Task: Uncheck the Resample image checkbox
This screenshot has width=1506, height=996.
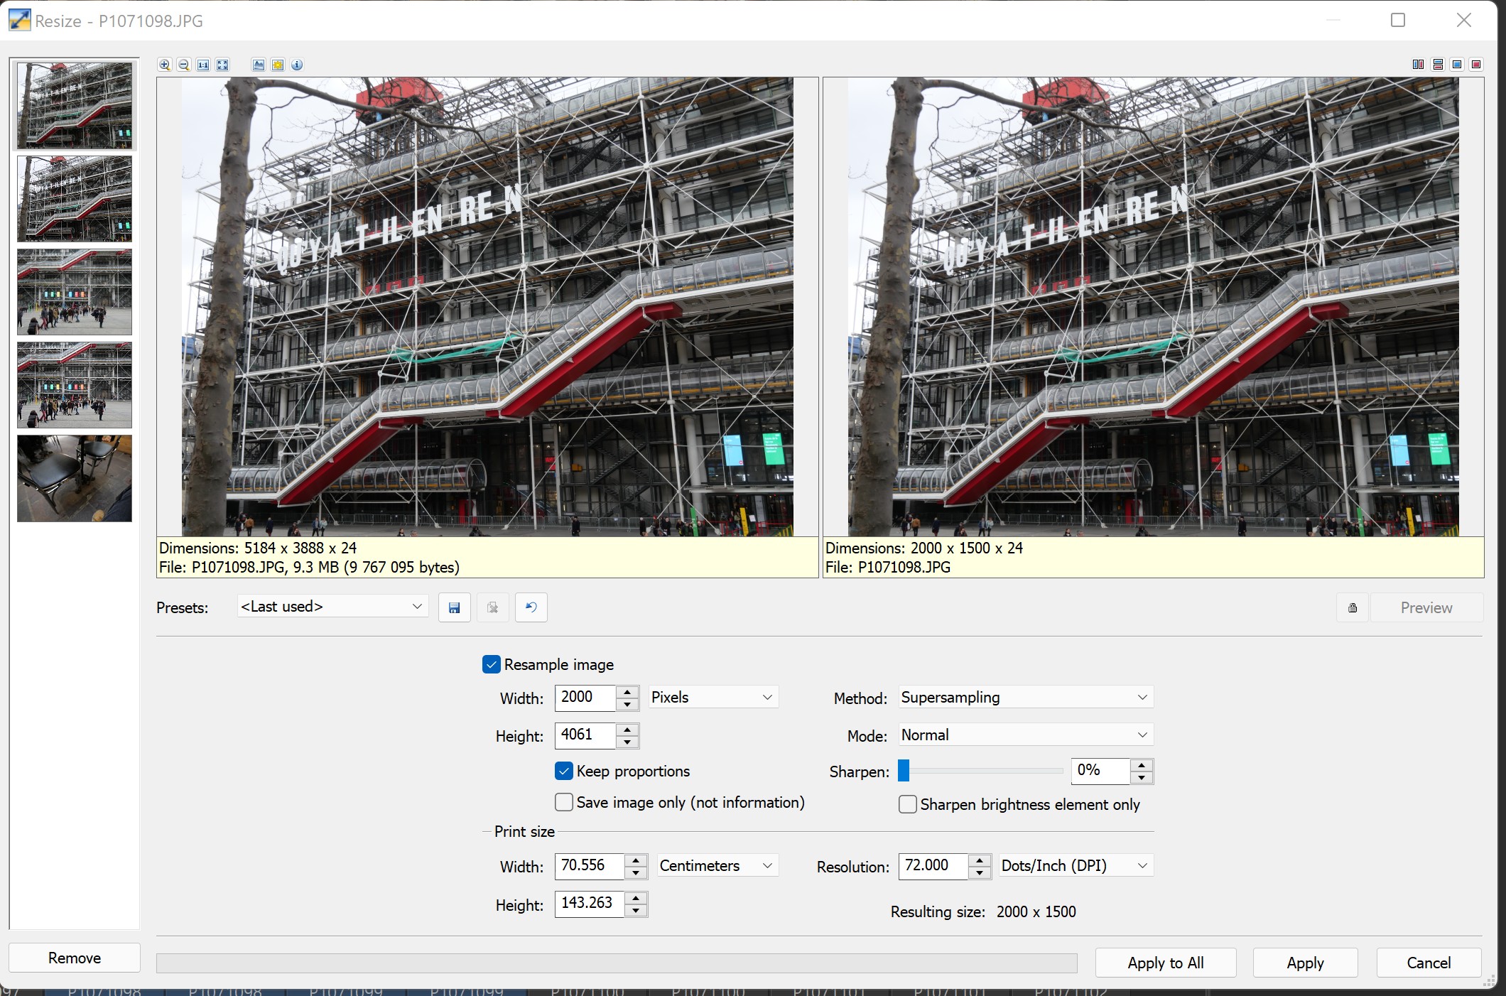Action: click(x=491, y=664)
